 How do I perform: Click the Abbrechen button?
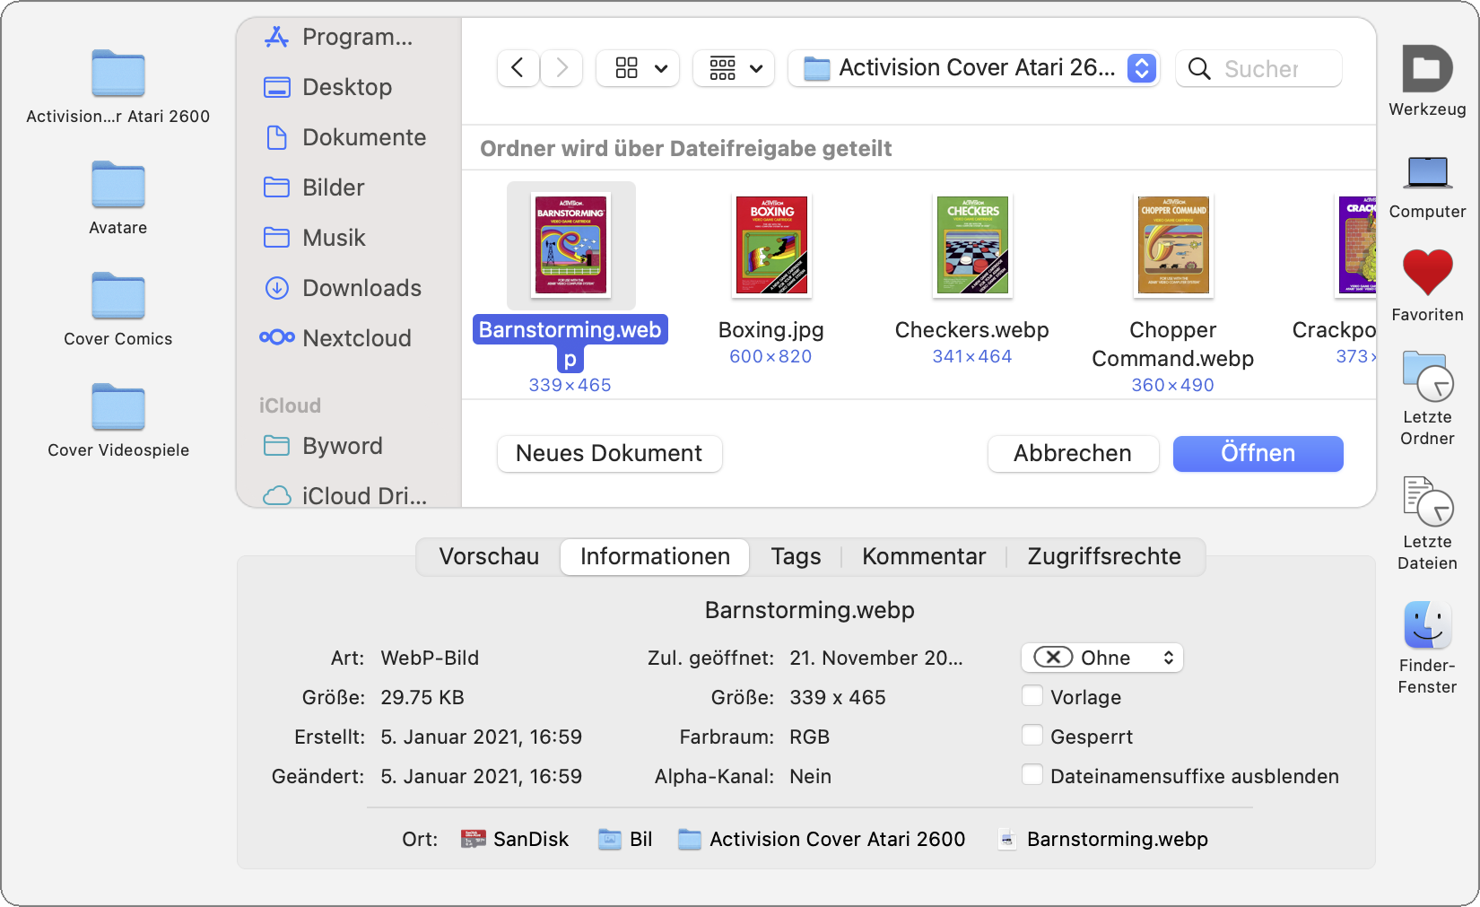tap(1073, 454)
